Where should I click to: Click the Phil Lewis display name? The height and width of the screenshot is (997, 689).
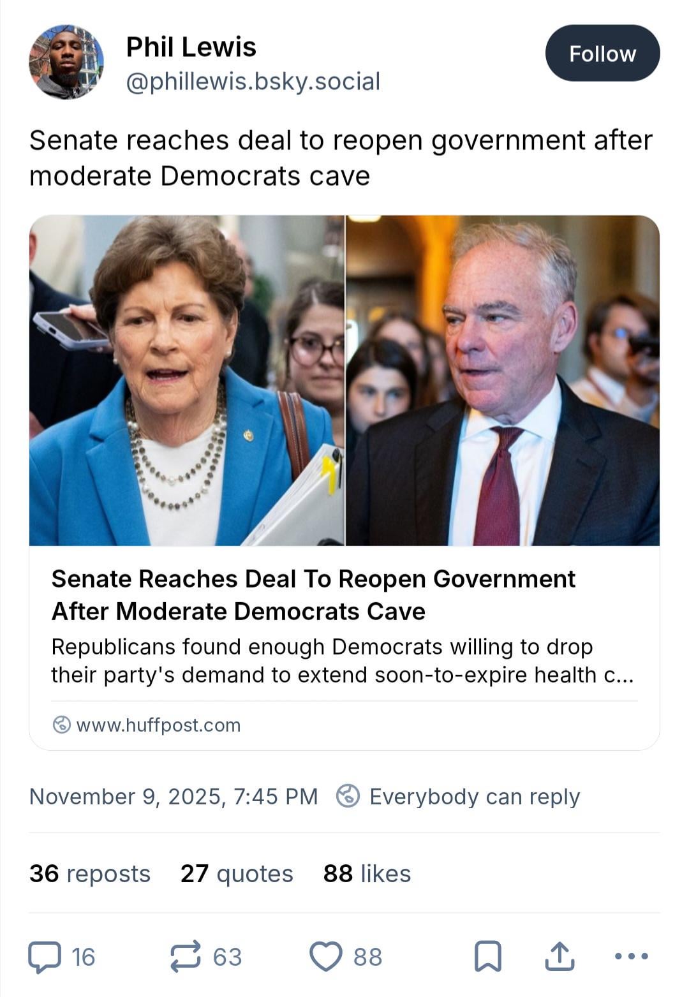[x=191, y=47]
